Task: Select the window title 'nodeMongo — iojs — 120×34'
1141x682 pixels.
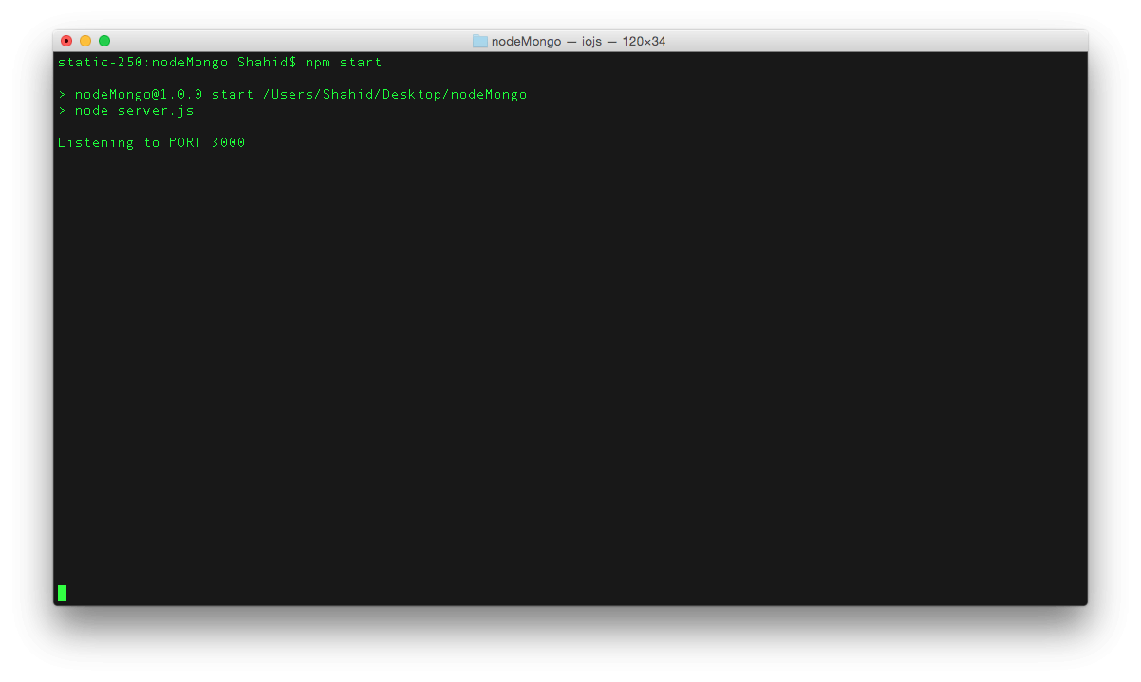Action: 570,41
